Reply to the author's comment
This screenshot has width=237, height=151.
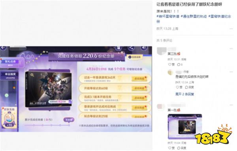(190, 87)
